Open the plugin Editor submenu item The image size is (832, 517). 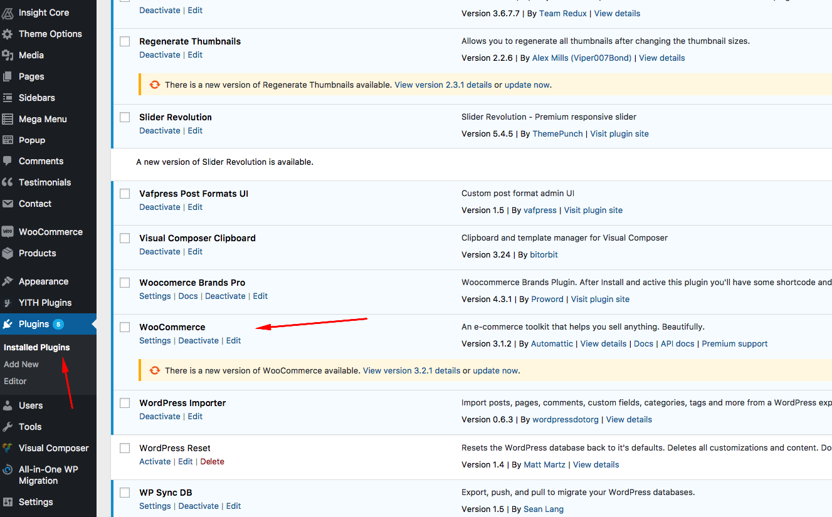[x=15, y=381]
